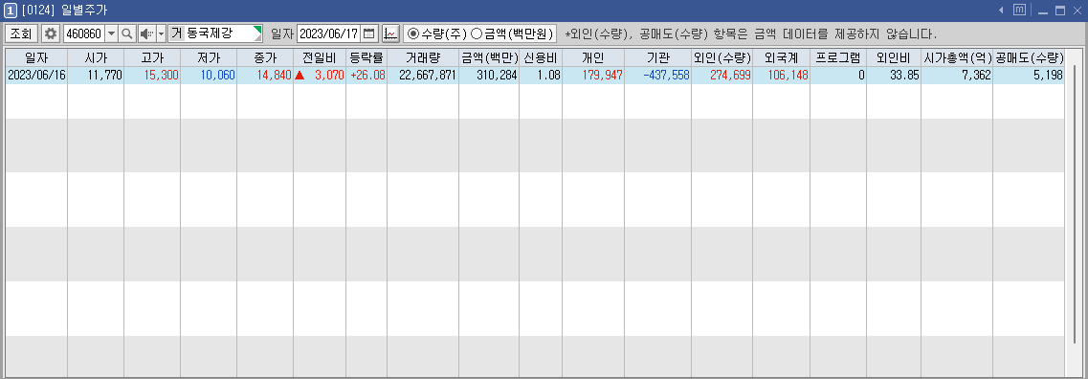Maximize the 일별주가 window
The image size is (1088, 379).
click(1060, 11)
